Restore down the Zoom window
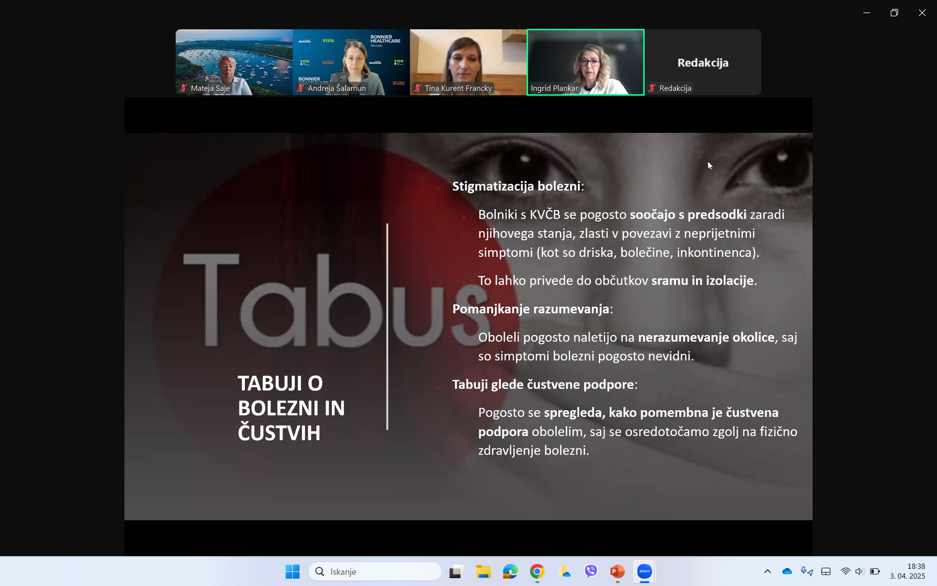This screenshot has height=586, width=937. (894, 13)
